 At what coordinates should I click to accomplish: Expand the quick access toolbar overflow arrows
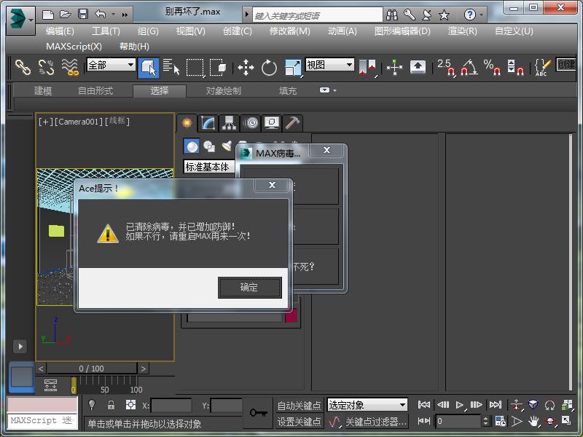click(x=125, y=15)
